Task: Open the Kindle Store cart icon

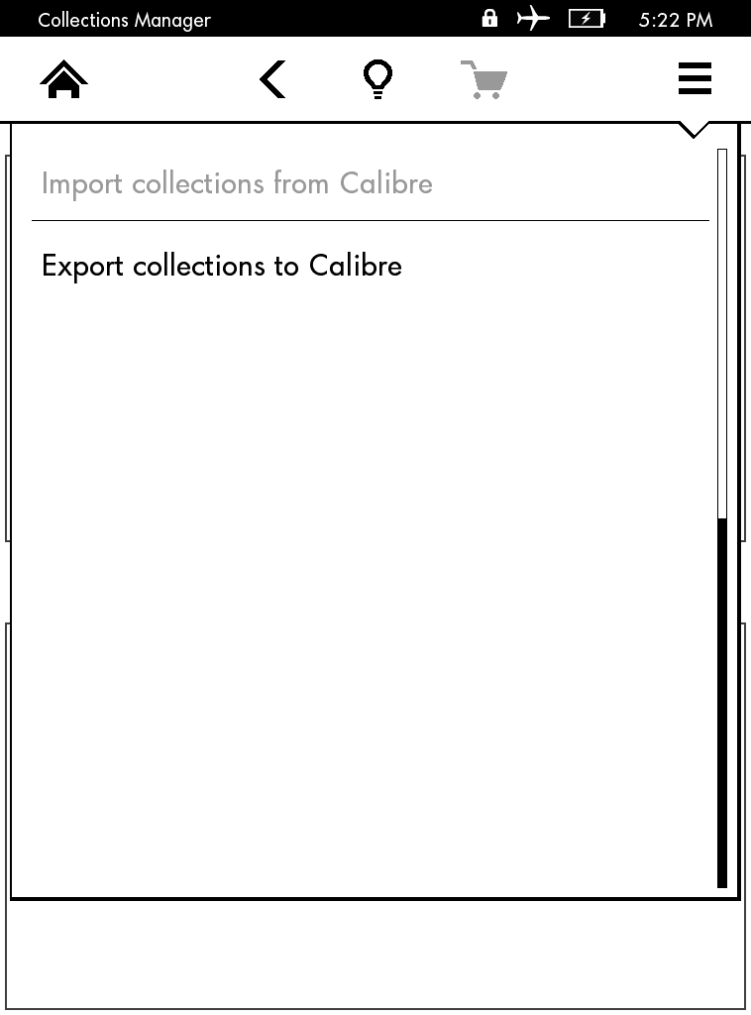Action: (x=483, y=79)
